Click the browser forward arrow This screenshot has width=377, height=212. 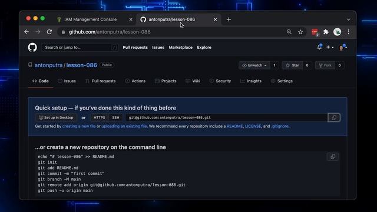pos(38,32)
